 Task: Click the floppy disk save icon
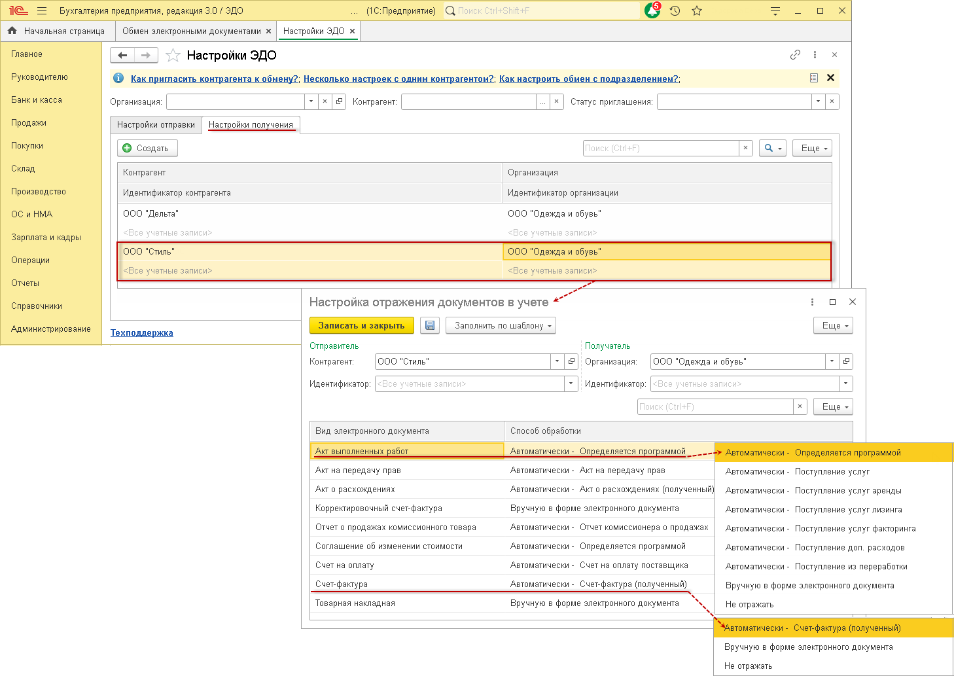coord(430,326)
